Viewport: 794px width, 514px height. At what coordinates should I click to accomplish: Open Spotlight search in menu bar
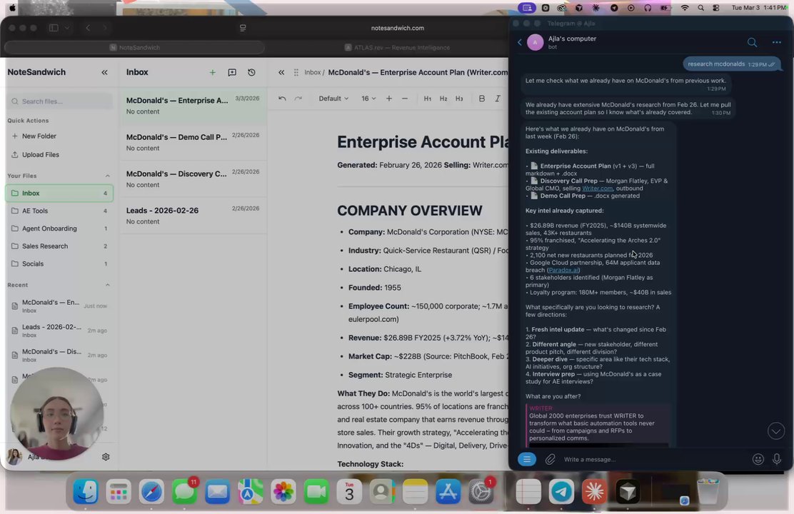pos(700,8)
